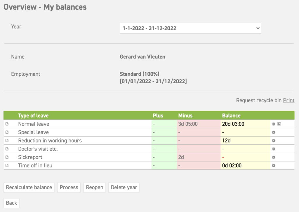Click the gear icon for Normal leave
Screen dimensions: 299x212
tap(273, 124)
